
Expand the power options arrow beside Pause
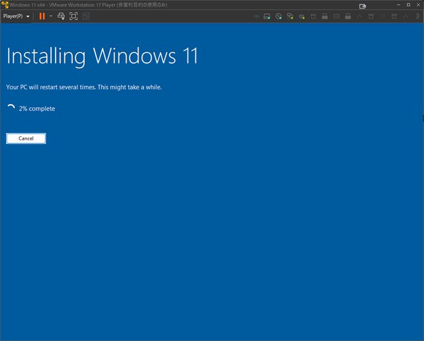(50, 16)
